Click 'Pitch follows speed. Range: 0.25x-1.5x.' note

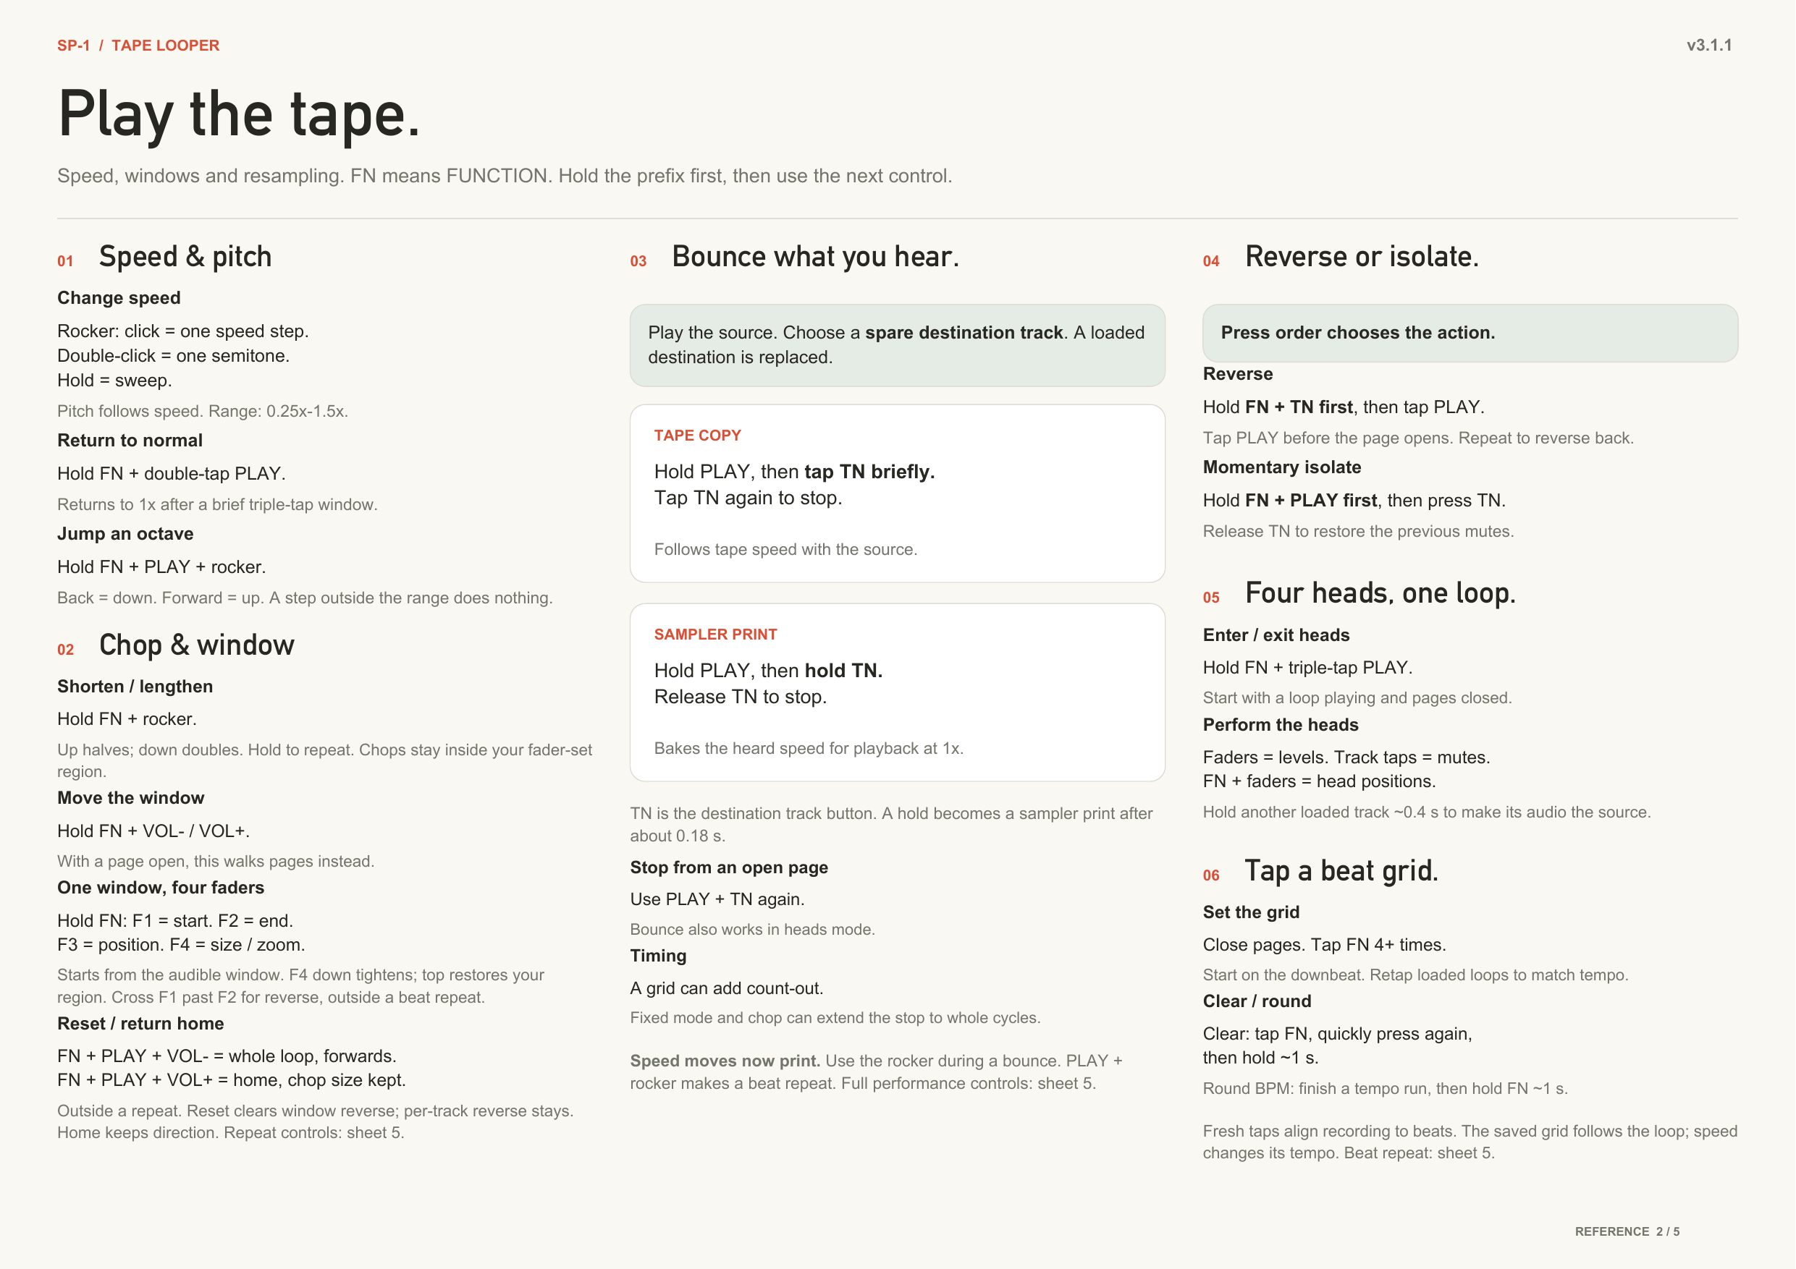pos(203,411)
